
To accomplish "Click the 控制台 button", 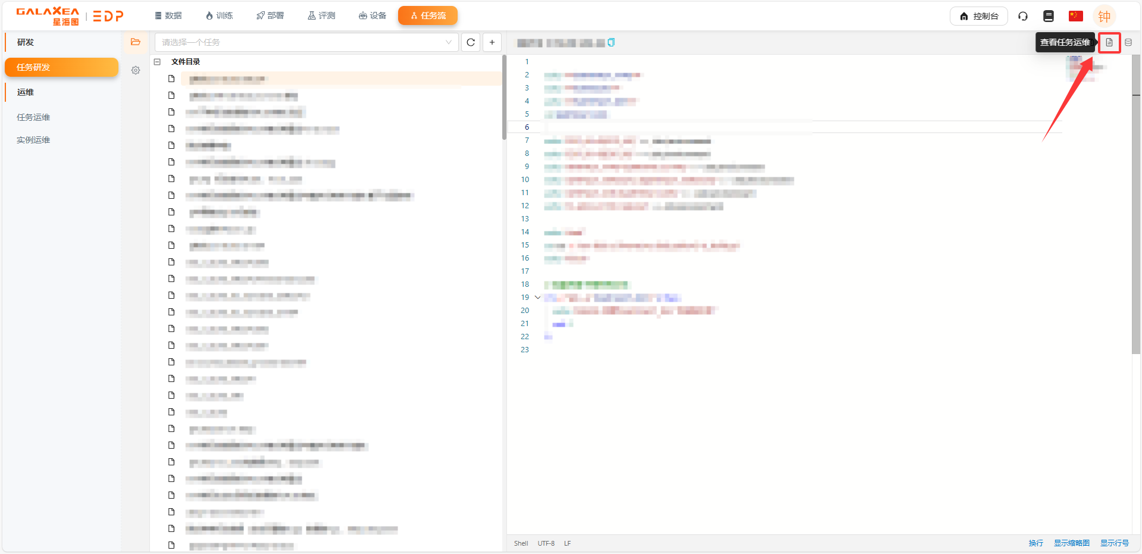I will click(x=978, y=16).
